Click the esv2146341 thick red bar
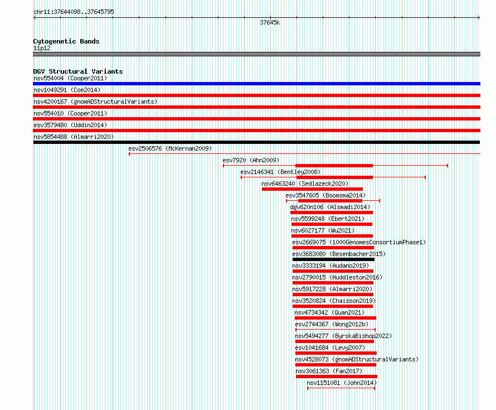Screen dimensions: 496x410 335,177
